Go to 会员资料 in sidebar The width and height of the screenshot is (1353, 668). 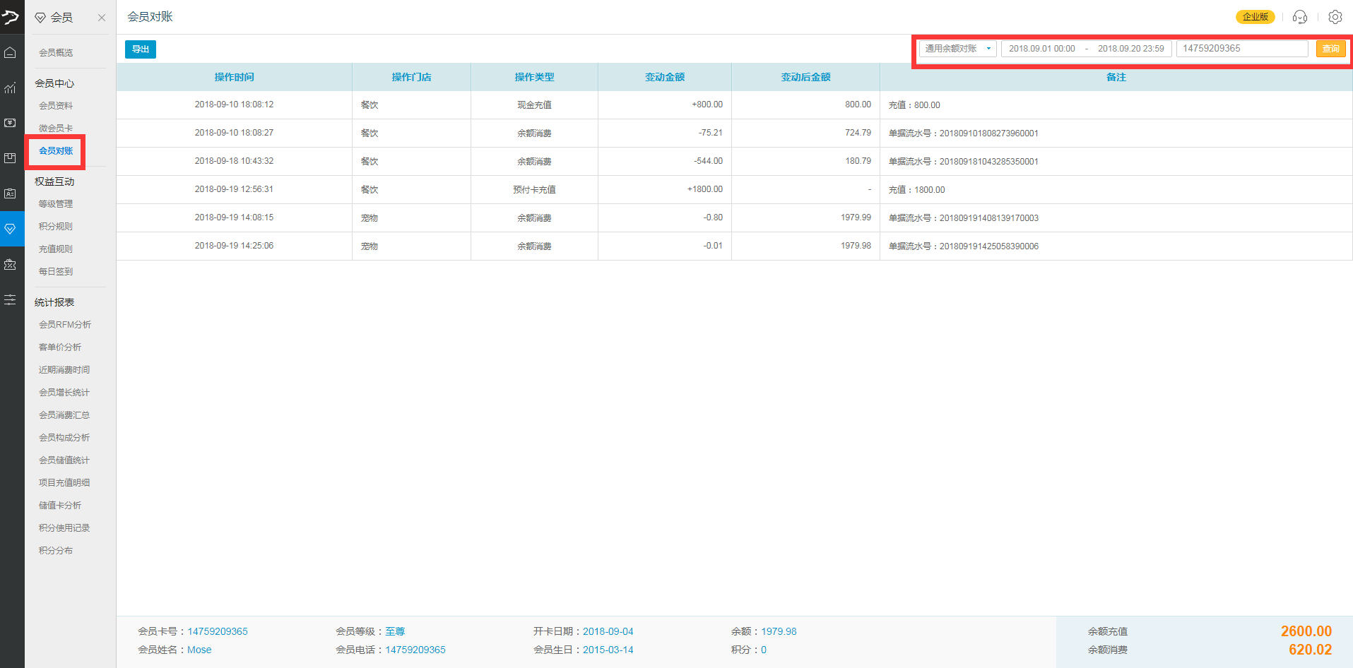56,106
